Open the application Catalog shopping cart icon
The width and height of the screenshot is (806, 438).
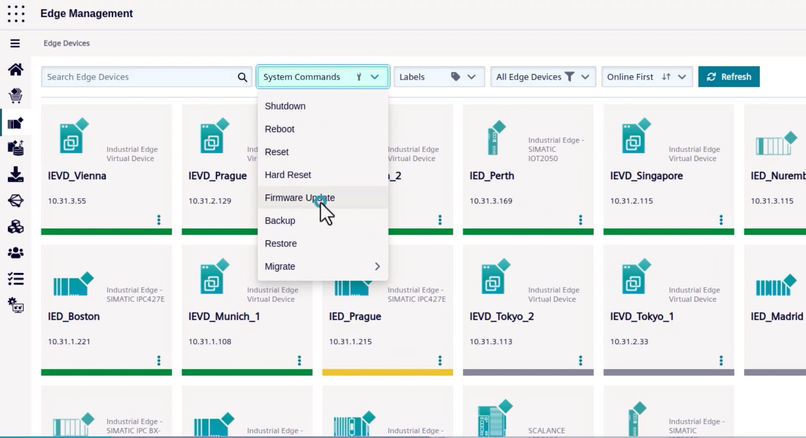[16, 96]
